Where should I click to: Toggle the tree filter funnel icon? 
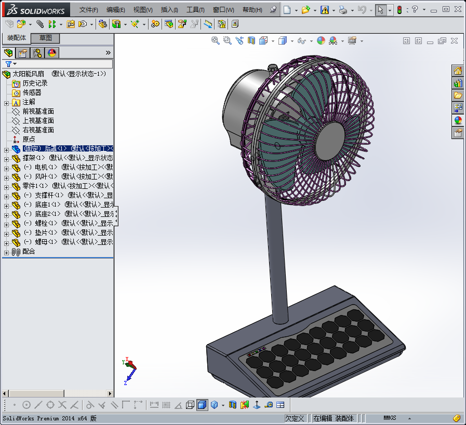[8, 64]
